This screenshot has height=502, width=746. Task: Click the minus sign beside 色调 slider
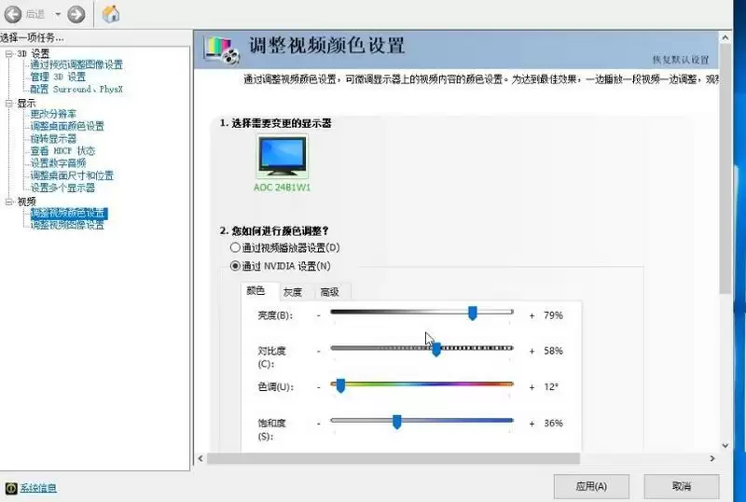pos(318,387)
